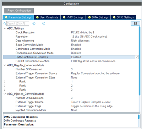
Task: Expand the Rank 2 entry
Action: pyautogui.click(x=5, y=86)
